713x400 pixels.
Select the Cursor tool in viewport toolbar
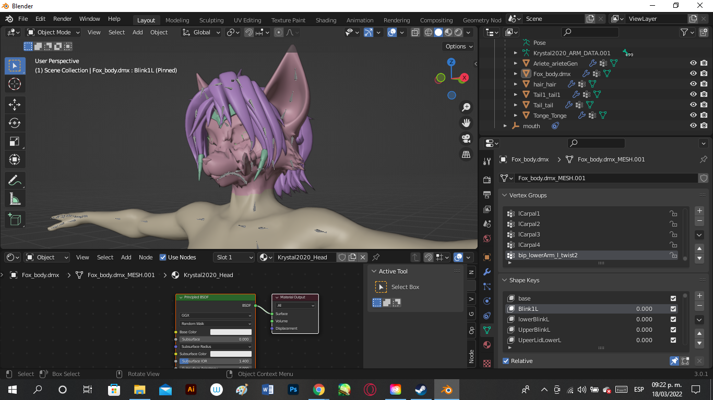(x=15, y=84)
